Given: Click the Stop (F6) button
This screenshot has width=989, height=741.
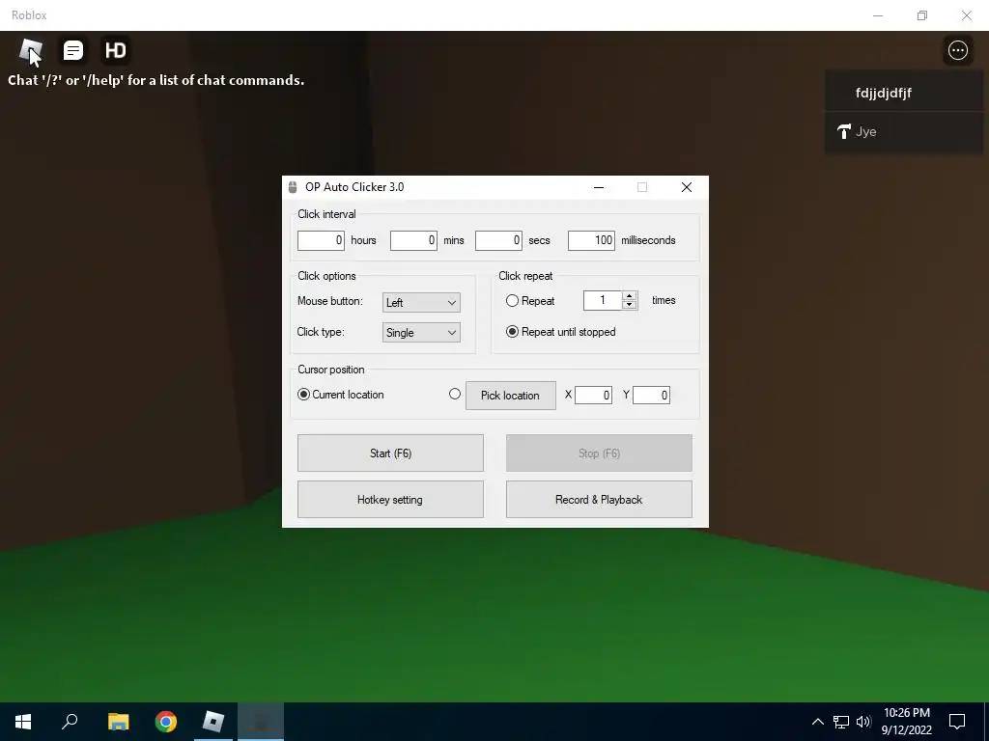Looking at the screenshot, I should tap(599, 453).
